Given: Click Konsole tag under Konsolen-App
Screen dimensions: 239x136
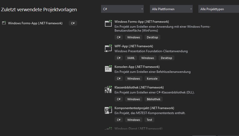Looking at the screenshot, I should pyautogui.click(x=152, y=79).
